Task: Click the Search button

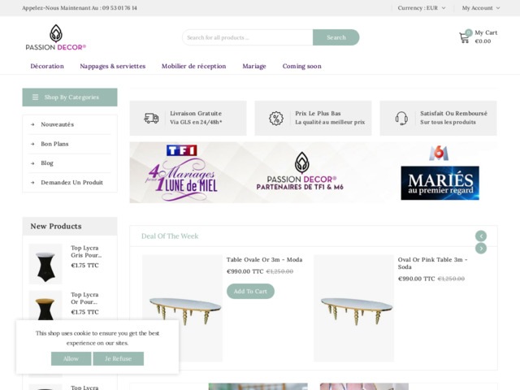Action: click(x=336, y=37)
